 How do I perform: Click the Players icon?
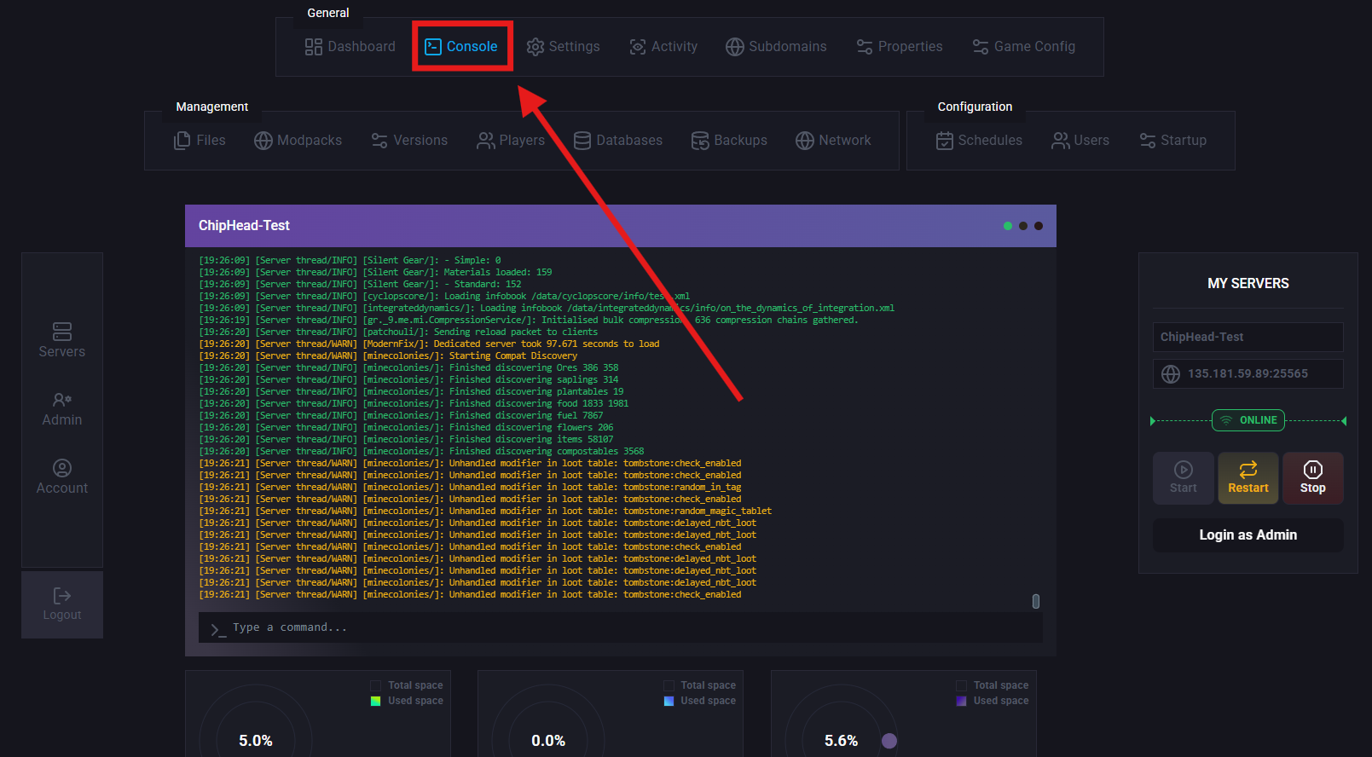[485, 141]
